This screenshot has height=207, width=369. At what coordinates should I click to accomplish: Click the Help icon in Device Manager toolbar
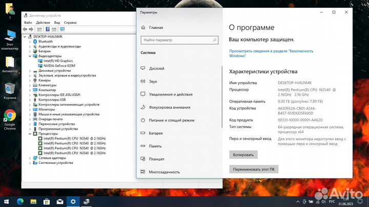pos(48,29)
